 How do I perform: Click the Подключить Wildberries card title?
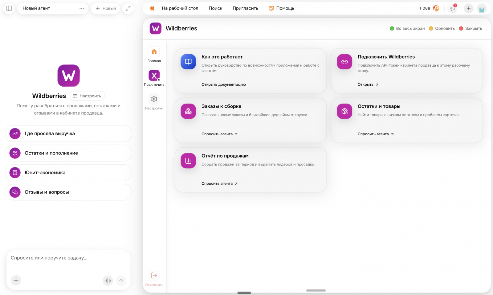click(386, 57)
